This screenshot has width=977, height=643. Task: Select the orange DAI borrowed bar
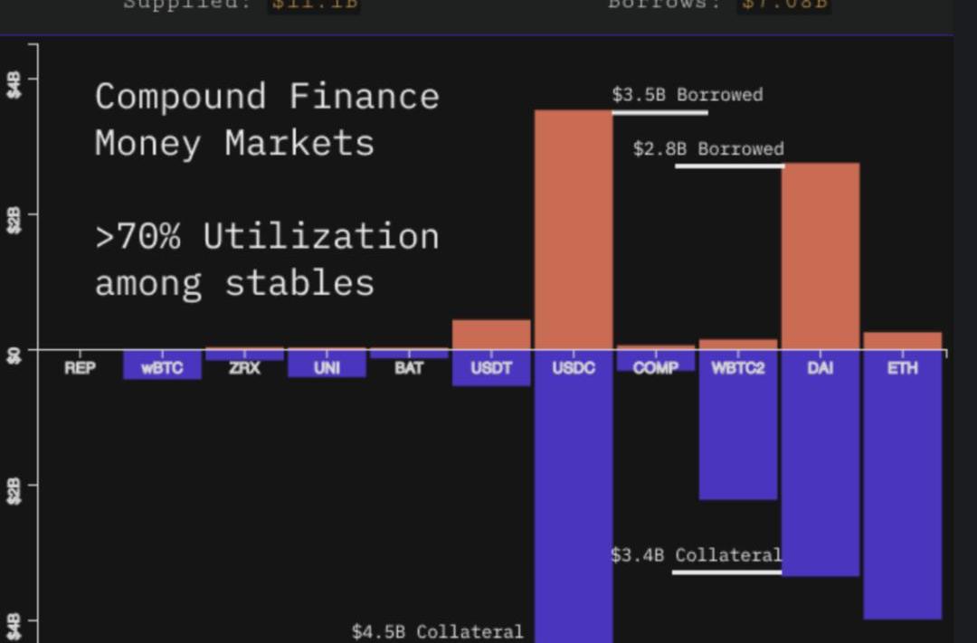820,256
